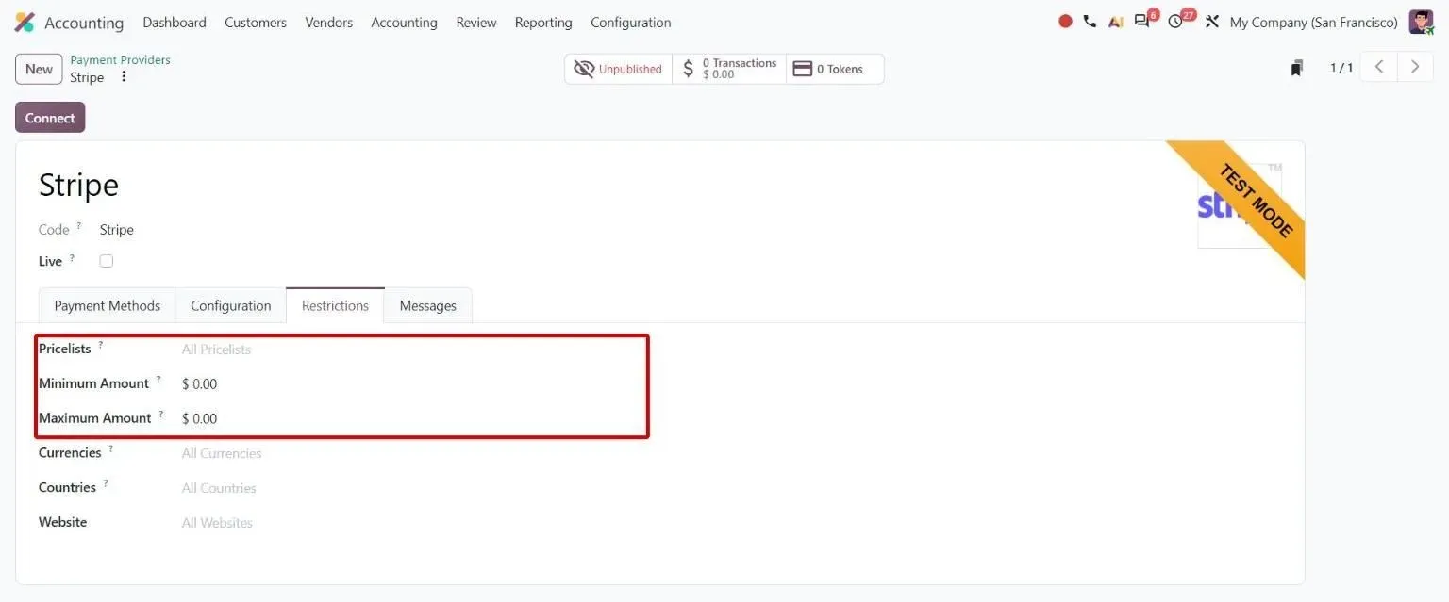Image resolution: width=1449 pixels, height=602 pixels.
Task: Show help tooltip for Code field
Action: [x=79, y=226]
